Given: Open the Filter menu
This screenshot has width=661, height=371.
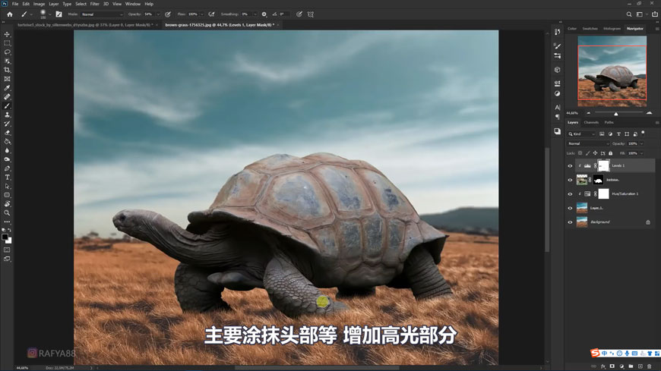Looking at the screenshot, I should 94,4.
